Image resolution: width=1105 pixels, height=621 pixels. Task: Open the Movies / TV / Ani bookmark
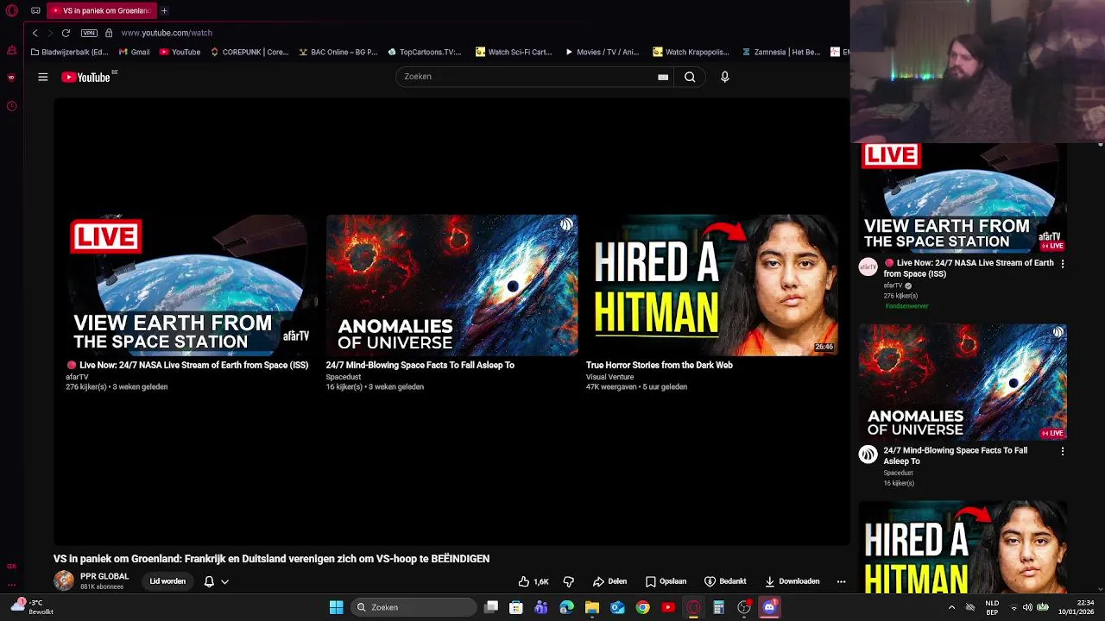602,52
